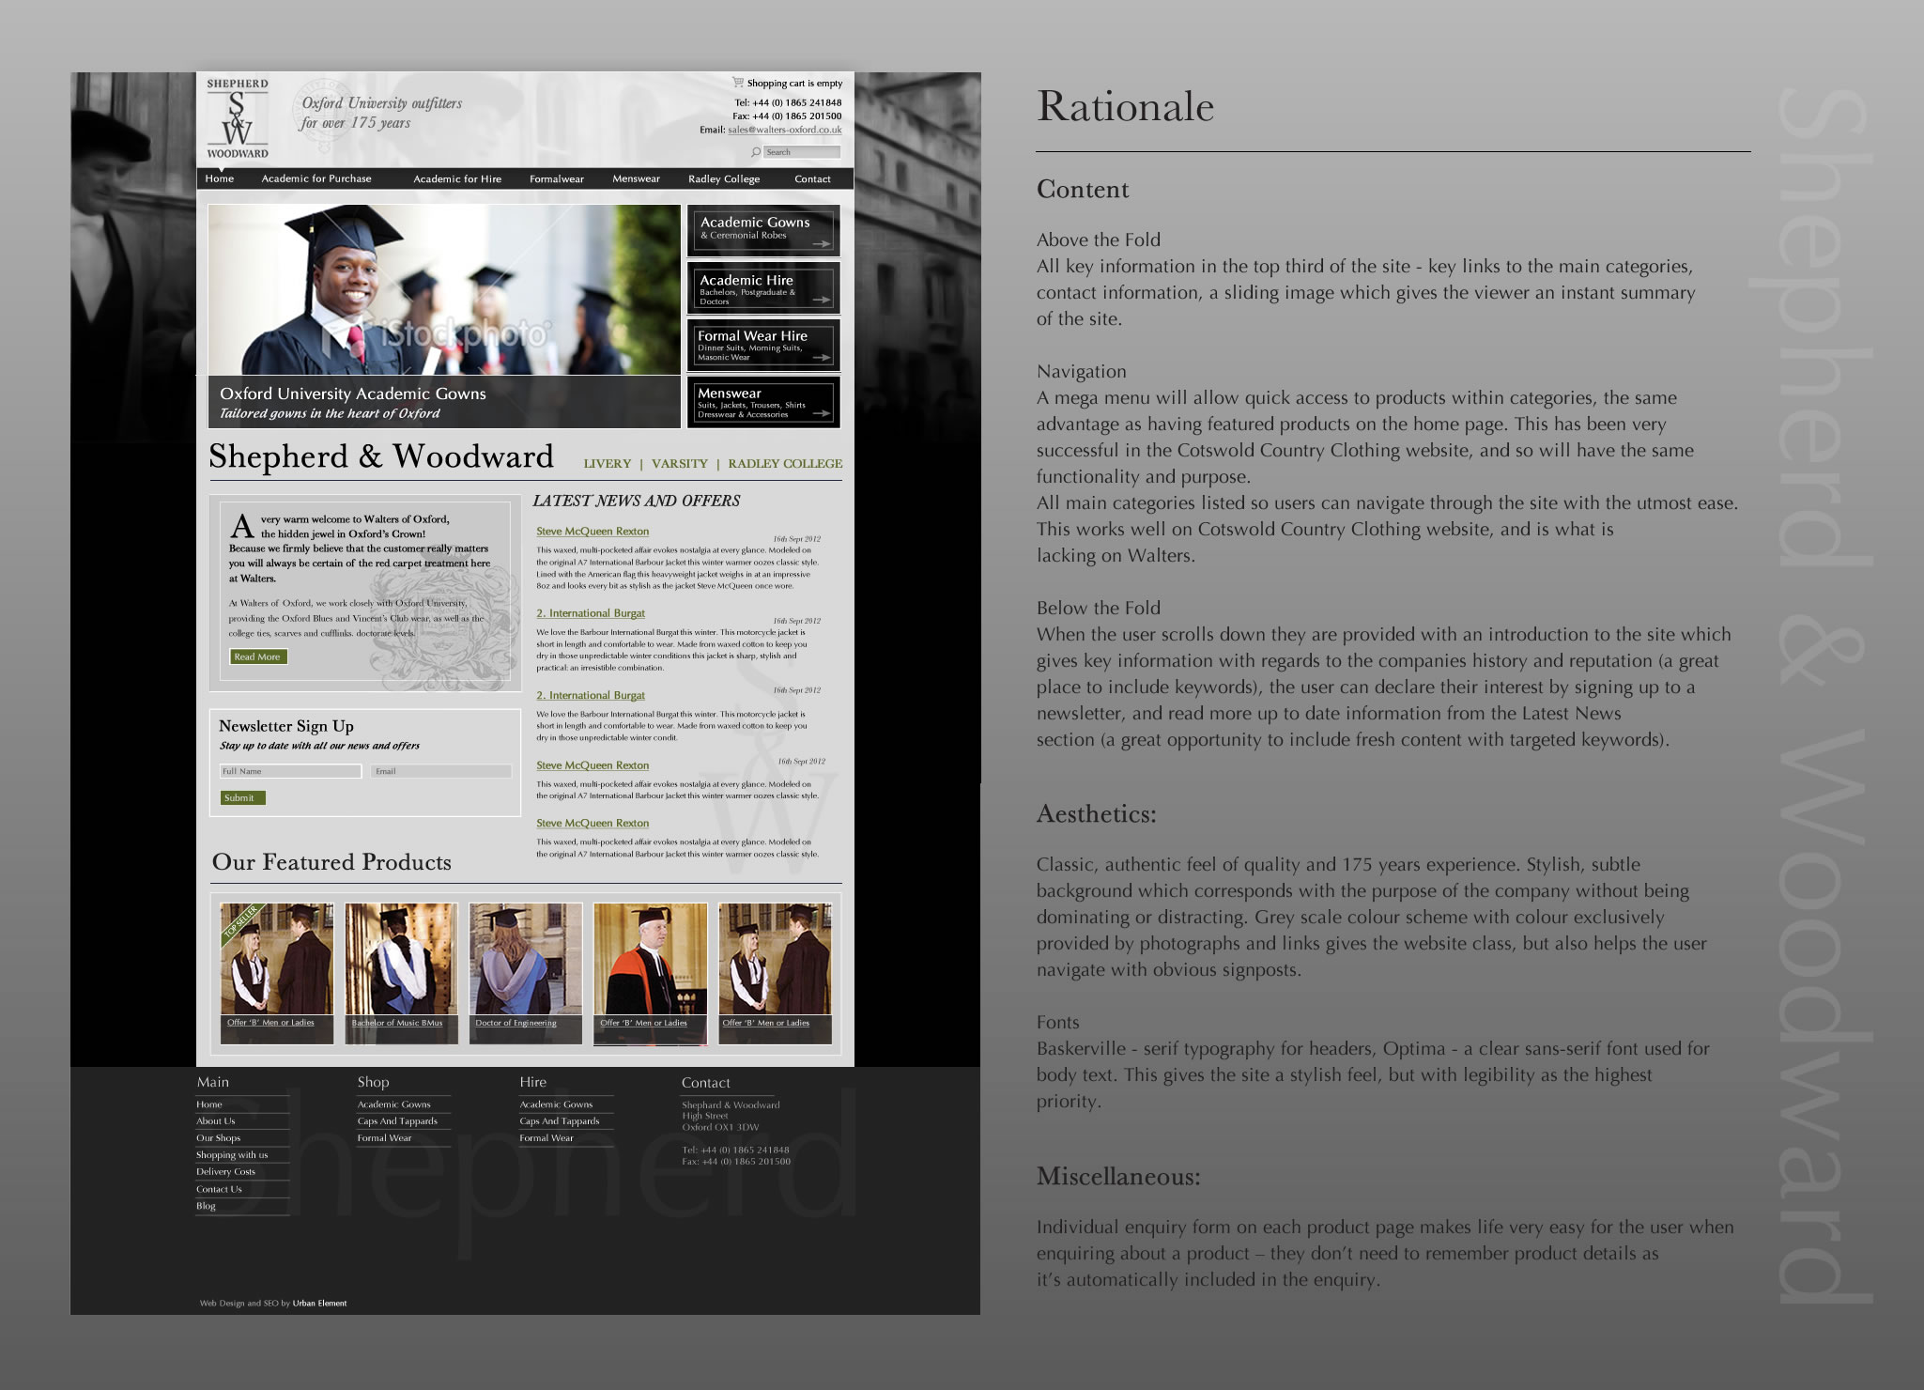Viewport: 1924px width, 1390px height.
Task: Click the shopping cart icon
Action: click(x=738, y=83)
